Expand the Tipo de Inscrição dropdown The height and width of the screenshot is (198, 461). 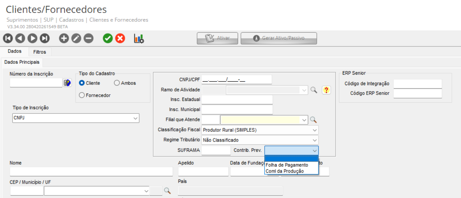pyautogui.click(x=76, y=118)
